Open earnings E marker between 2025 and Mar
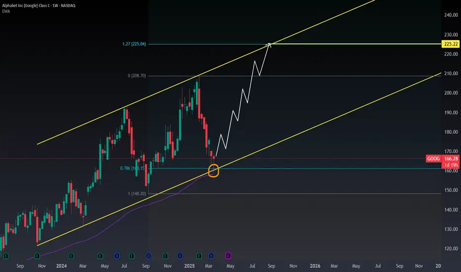This screenshot has height=272, width=461. tap(199, 256)
